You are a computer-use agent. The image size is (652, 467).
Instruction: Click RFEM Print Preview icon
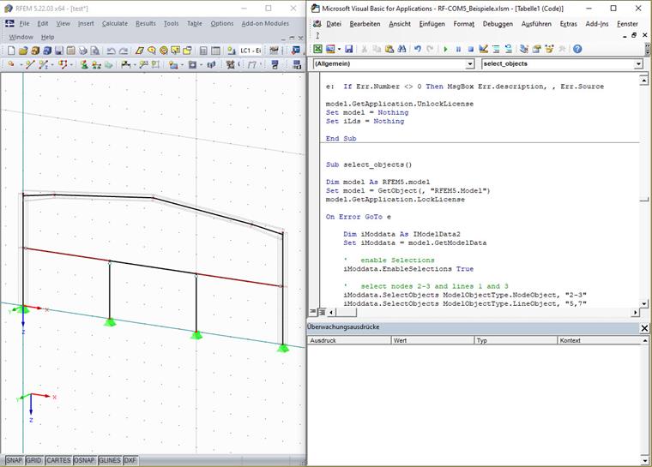[95, 51]
